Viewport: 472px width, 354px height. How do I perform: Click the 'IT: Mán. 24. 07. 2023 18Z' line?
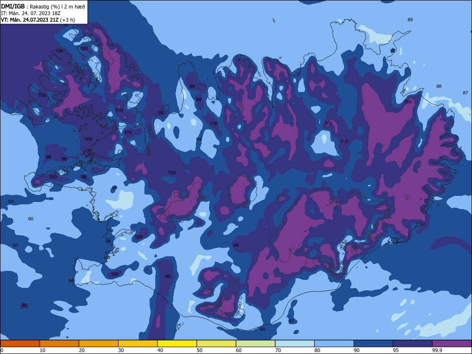point(30,13)
